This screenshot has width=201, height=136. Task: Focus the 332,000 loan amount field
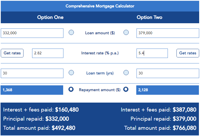click(32, 33)
